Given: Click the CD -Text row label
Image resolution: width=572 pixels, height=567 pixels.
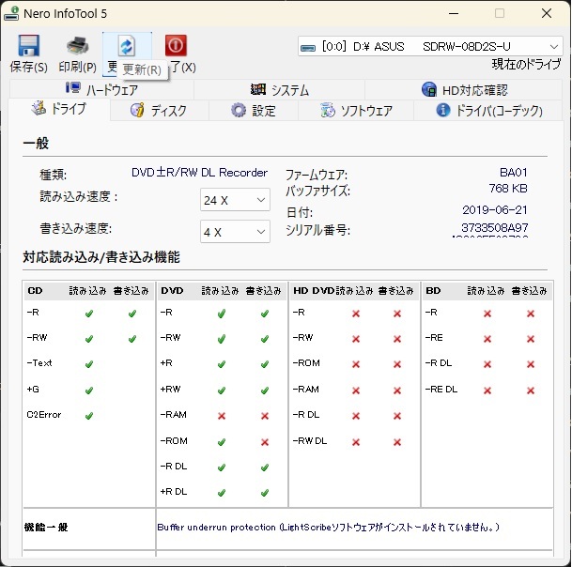Looking at the screenshot, I should (x=39, y=362).
